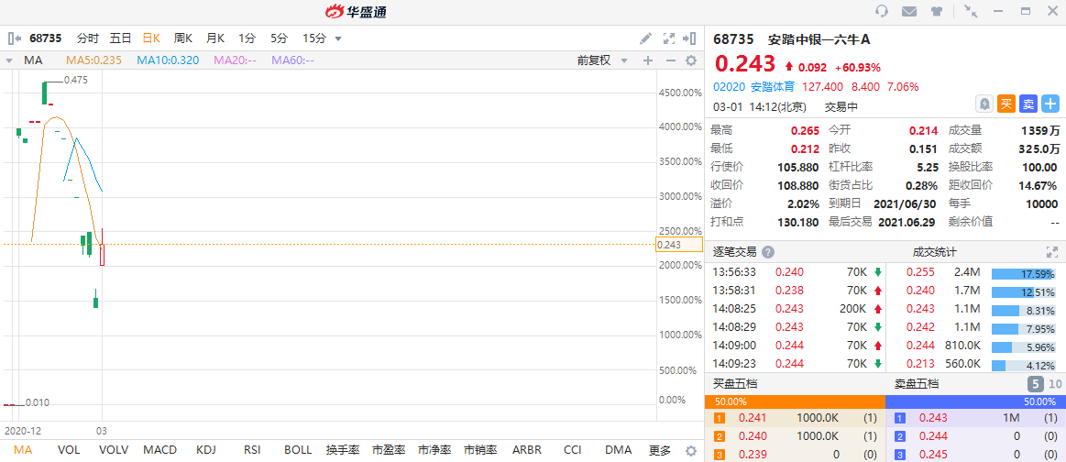
Task: Click the help icon beside 逐笔交易
Action: coord(768,252)
